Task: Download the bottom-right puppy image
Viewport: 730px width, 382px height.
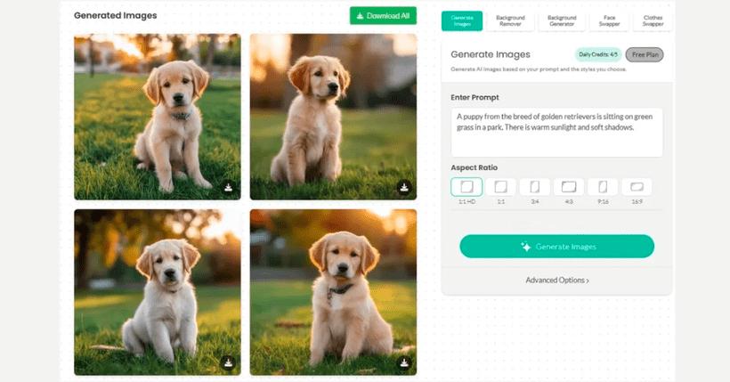Action: click(x=403, y=362)
